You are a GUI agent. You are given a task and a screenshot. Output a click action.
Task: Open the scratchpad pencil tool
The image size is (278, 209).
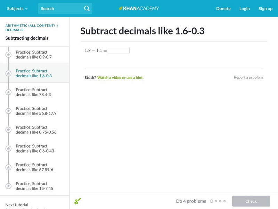78,201
